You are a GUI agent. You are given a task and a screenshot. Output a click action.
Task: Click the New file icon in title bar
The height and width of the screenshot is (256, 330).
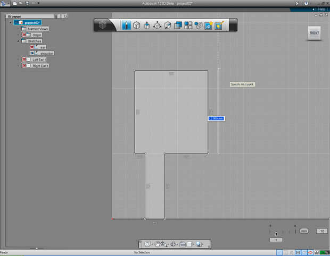[15, 3]
